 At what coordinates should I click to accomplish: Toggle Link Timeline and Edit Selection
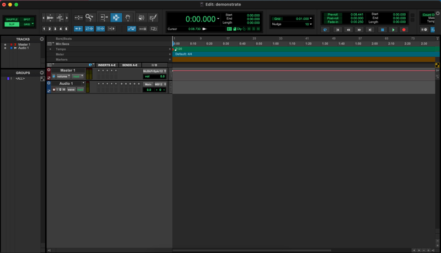click(x=89, y=29)
